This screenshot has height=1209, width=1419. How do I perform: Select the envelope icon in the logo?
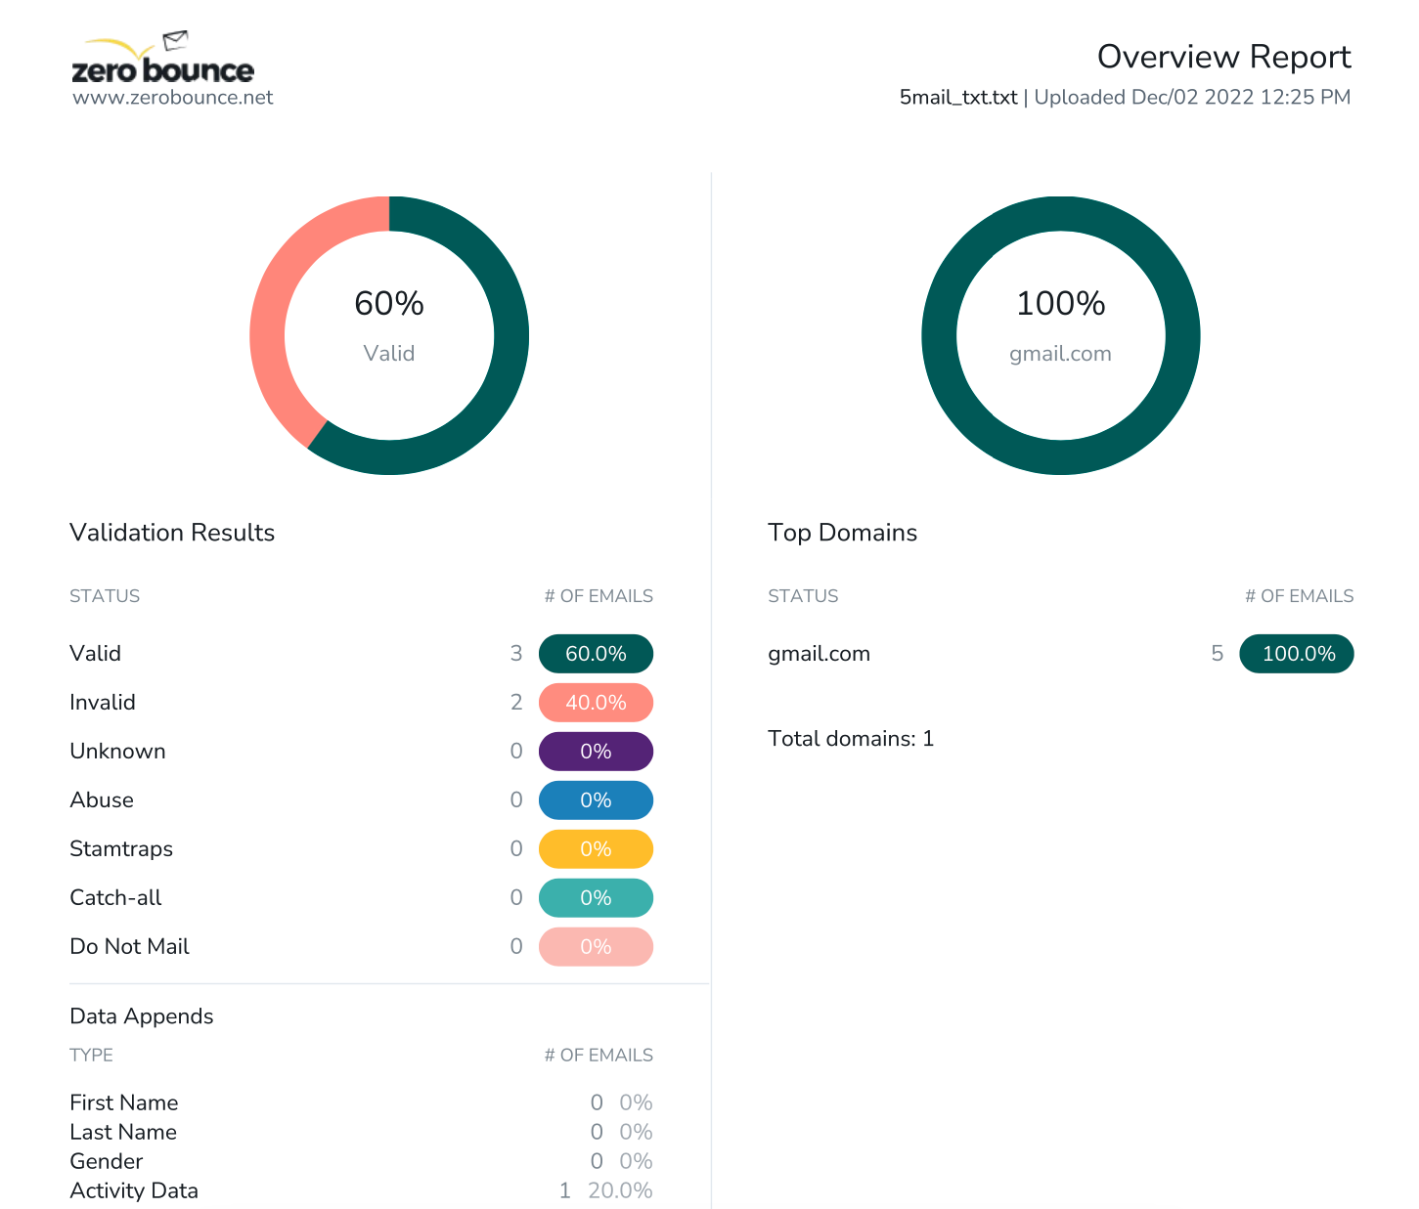(x=176, y=41)
